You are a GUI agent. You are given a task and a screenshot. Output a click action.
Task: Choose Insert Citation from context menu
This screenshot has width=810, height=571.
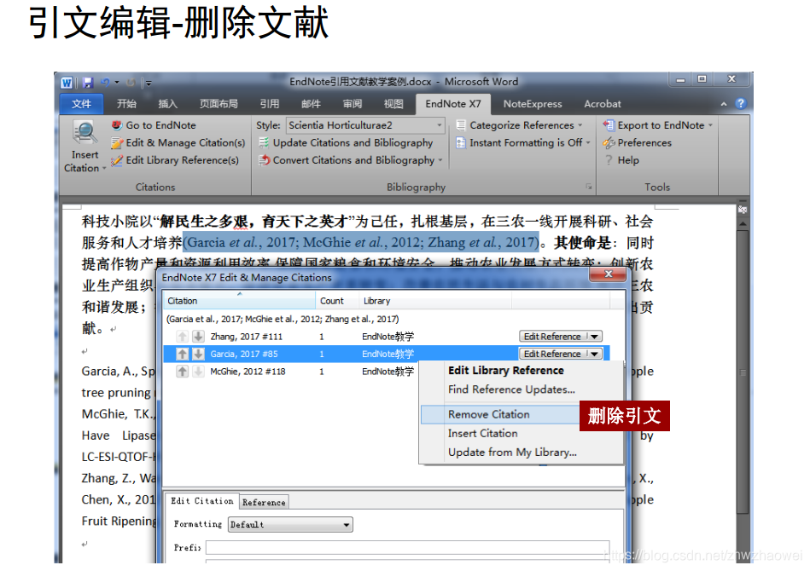pos(522,434)
